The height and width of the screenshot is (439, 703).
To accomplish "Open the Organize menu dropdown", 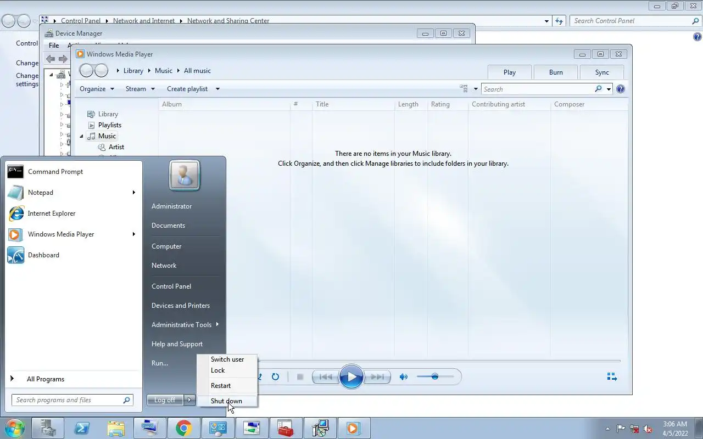I will pos(97,89).
